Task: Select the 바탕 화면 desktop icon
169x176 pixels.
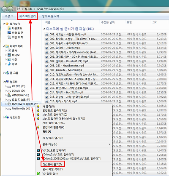Action: (x=9, y=33)
